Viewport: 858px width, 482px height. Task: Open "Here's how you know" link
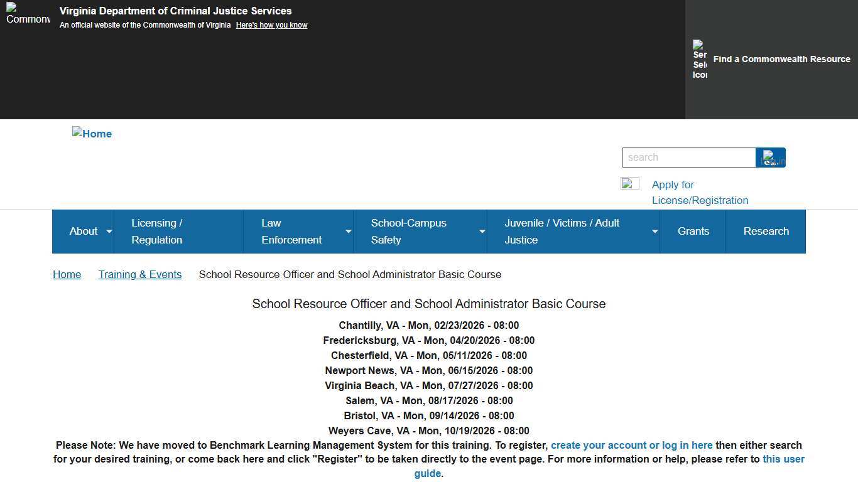point(271,25)
